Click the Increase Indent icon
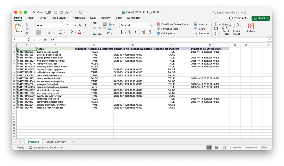Image resolution: width=284 pixels, height=166 pixels. pos(100,33)
